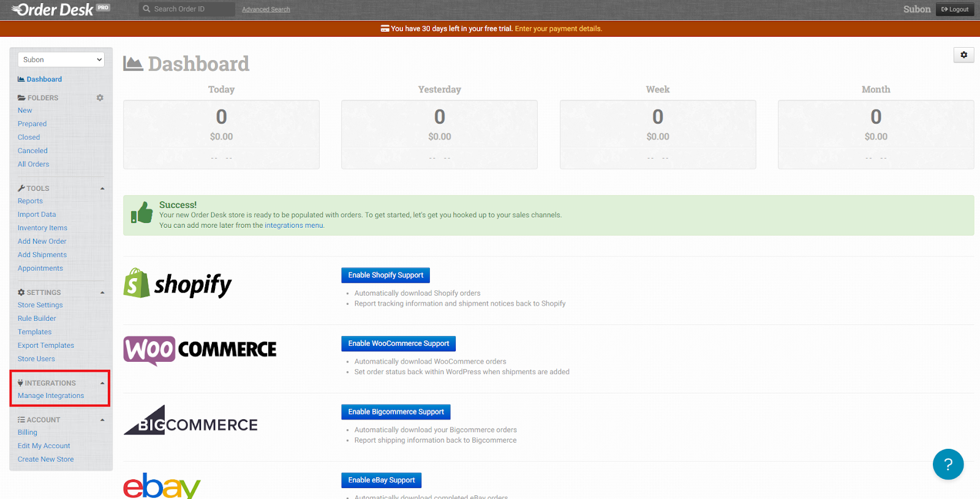This screenshot has height=499, width=980.
Task: Log out using the Logout button
Action: [955, 9]
